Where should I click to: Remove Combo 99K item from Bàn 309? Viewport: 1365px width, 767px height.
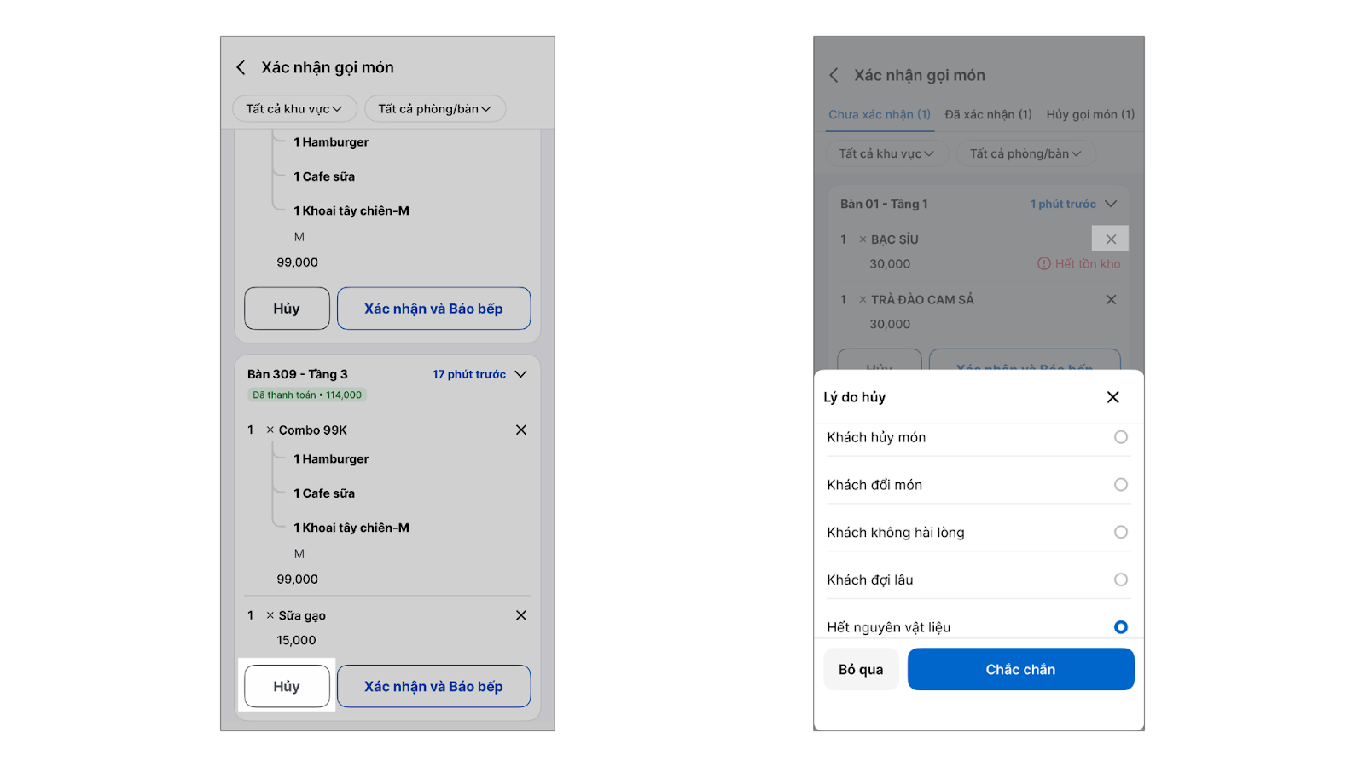click(520, 430)
